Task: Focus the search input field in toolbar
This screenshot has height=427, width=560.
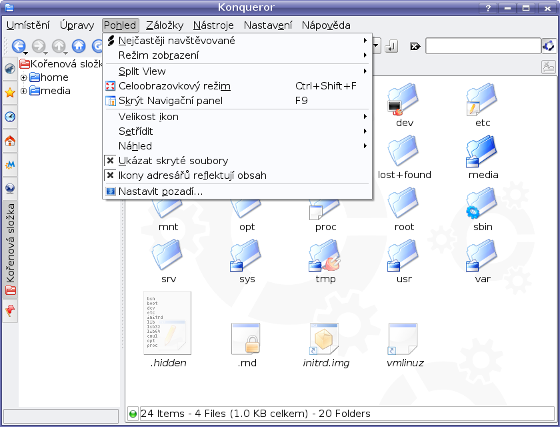Action: (x=483, y=46)
